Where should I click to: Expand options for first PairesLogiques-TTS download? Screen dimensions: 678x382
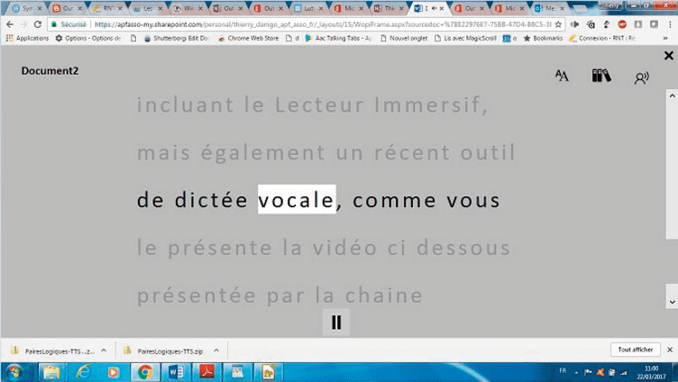click(x=104, y=350)
